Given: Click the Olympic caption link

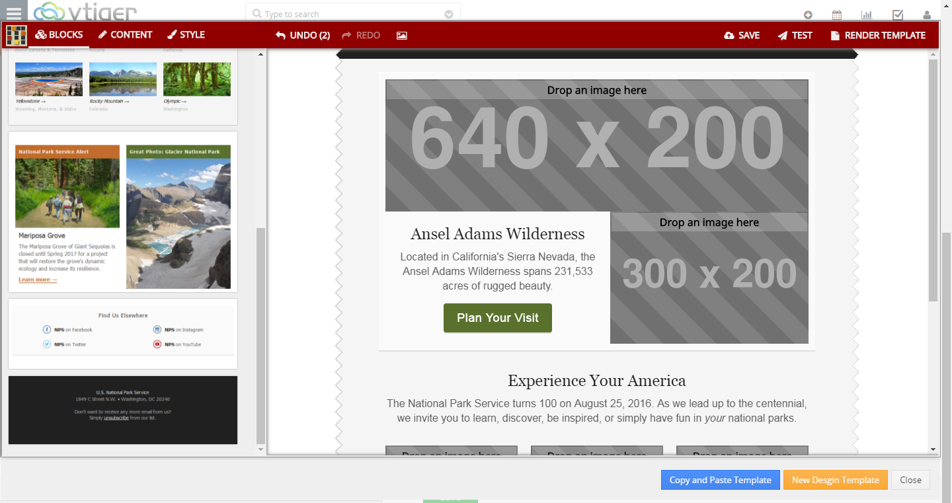Looking at the screenshot, I should 175,101.
